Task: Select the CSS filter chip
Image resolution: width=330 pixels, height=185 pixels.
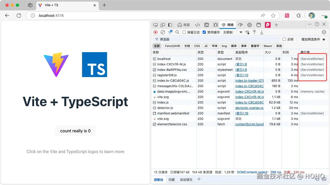Action: tap(197, 46)
